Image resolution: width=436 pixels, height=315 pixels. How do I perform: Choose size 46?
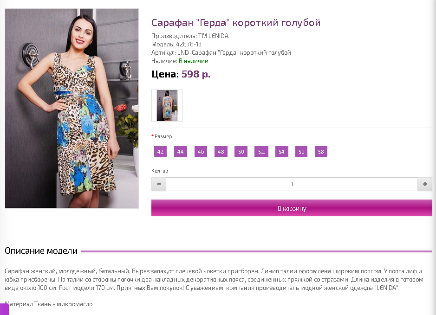pyautogui.click(x=201, y=152)
